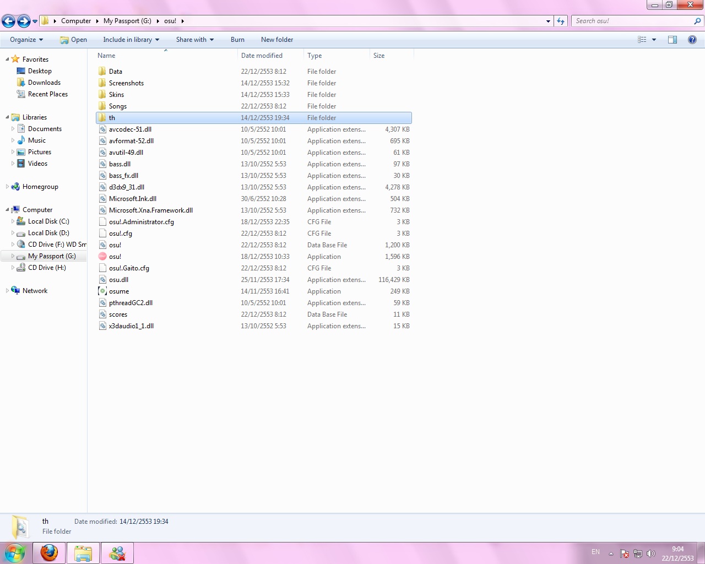Open the Include in library dropdown

[x=131, y=40]
